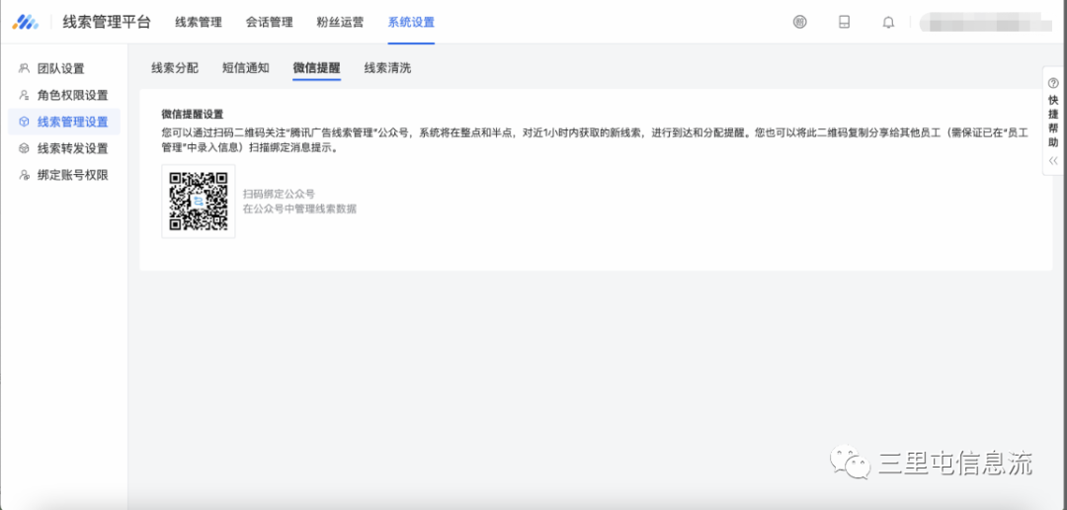Click the circular badge icon in the header

pyautogui.click(x=799, y=22)
